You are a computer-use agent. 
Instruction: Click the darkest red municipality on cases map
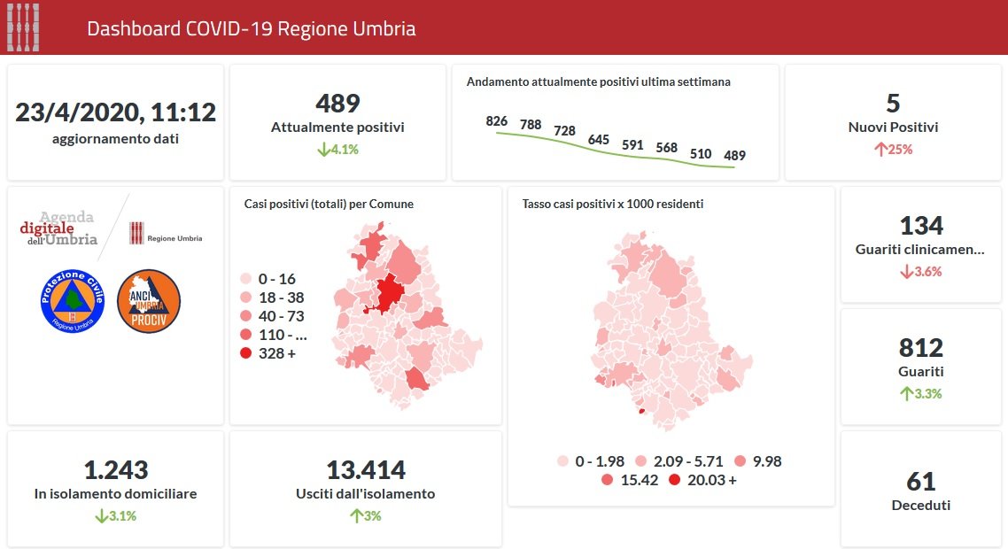[389, 292]
